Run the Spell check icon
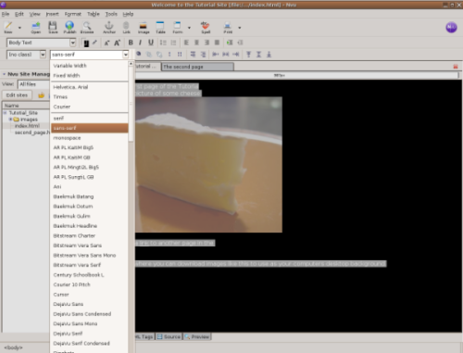The width and height of the screenshot is (463, 353). click(206, 27)
